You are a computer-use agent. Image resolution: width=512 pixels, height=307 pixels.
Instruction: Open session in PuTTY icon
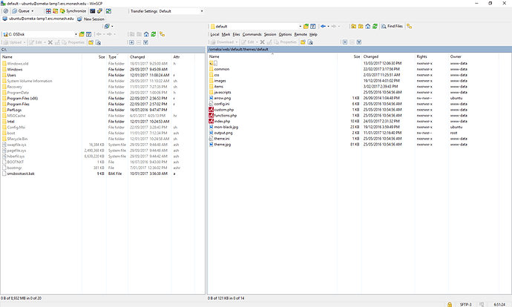click(99, 11)
